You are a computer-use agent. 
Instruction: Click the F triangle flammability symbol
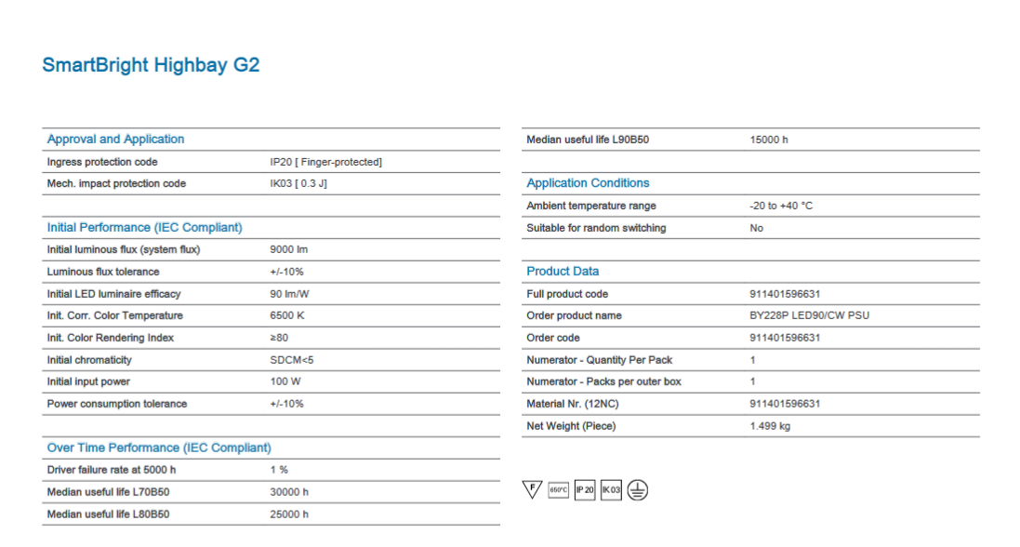(532, 490)
